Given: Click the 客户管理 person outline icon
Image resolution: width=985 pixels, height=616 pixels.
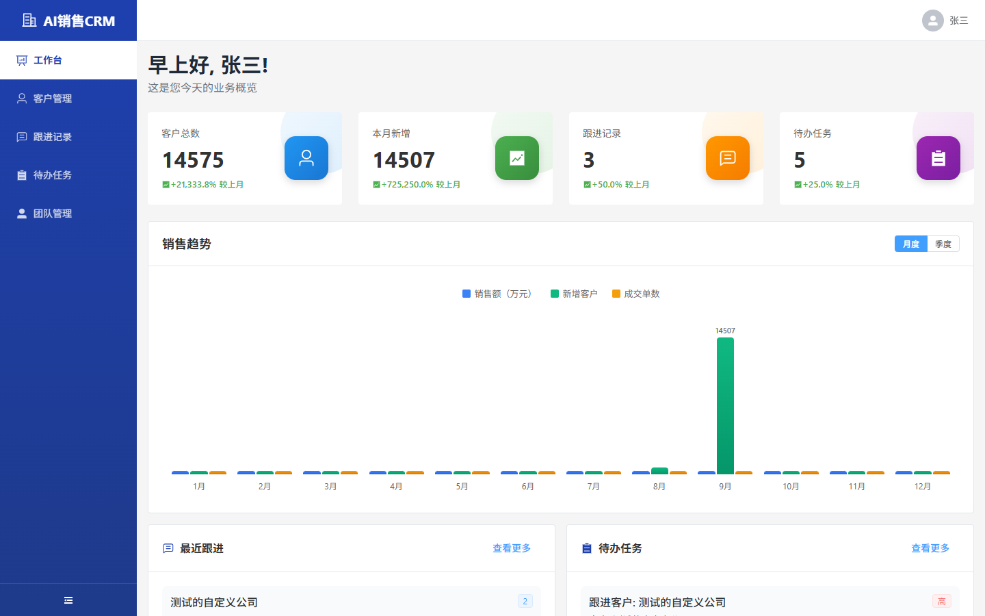Looking at the screenshot, I should 22,99.
